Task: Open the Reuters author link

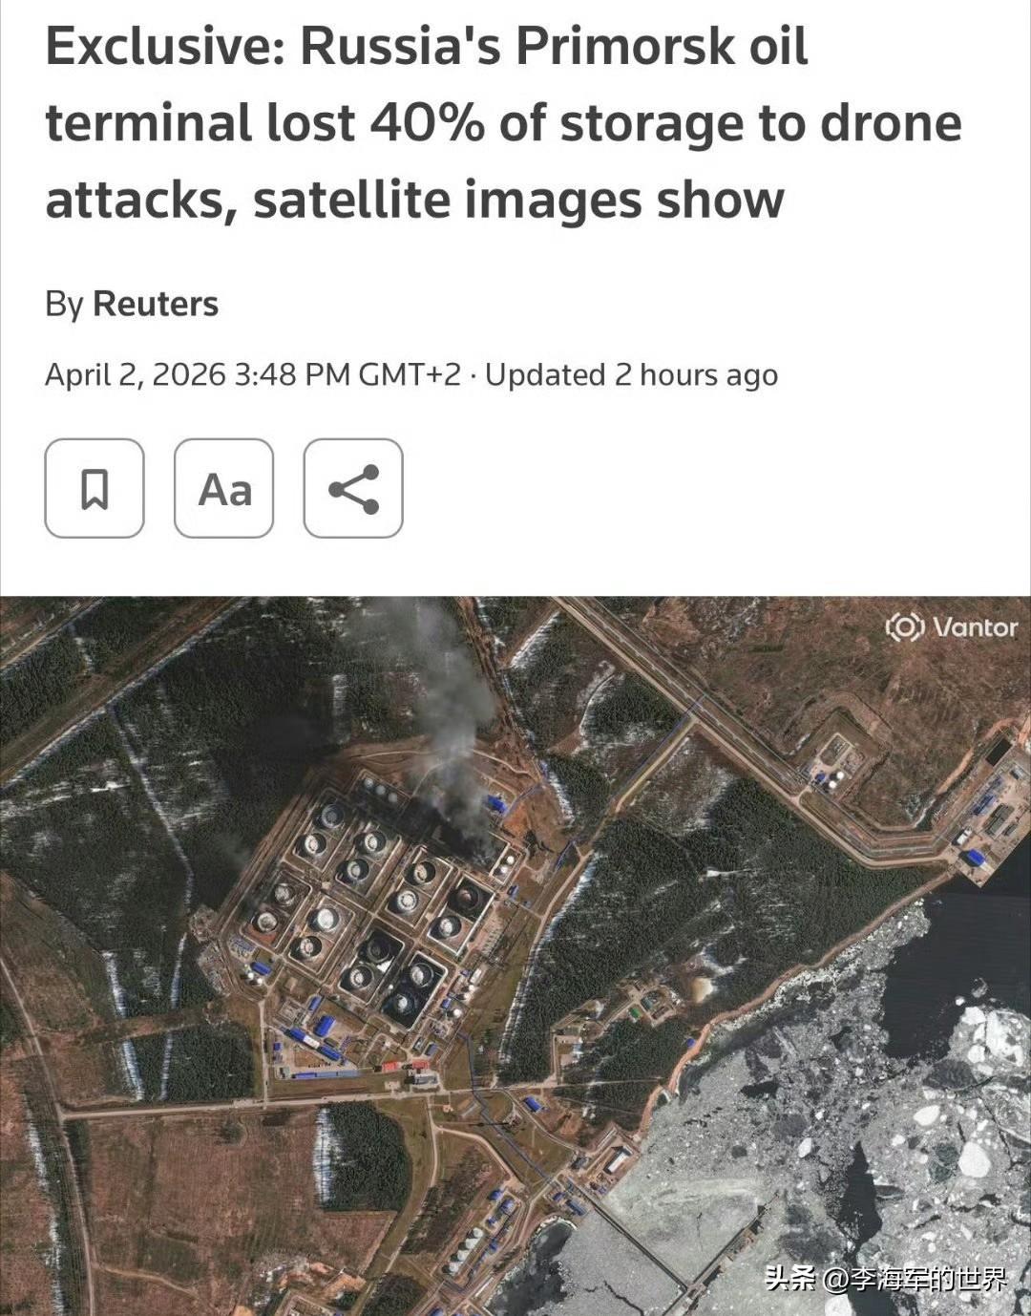Action: [x=156, y=305]
